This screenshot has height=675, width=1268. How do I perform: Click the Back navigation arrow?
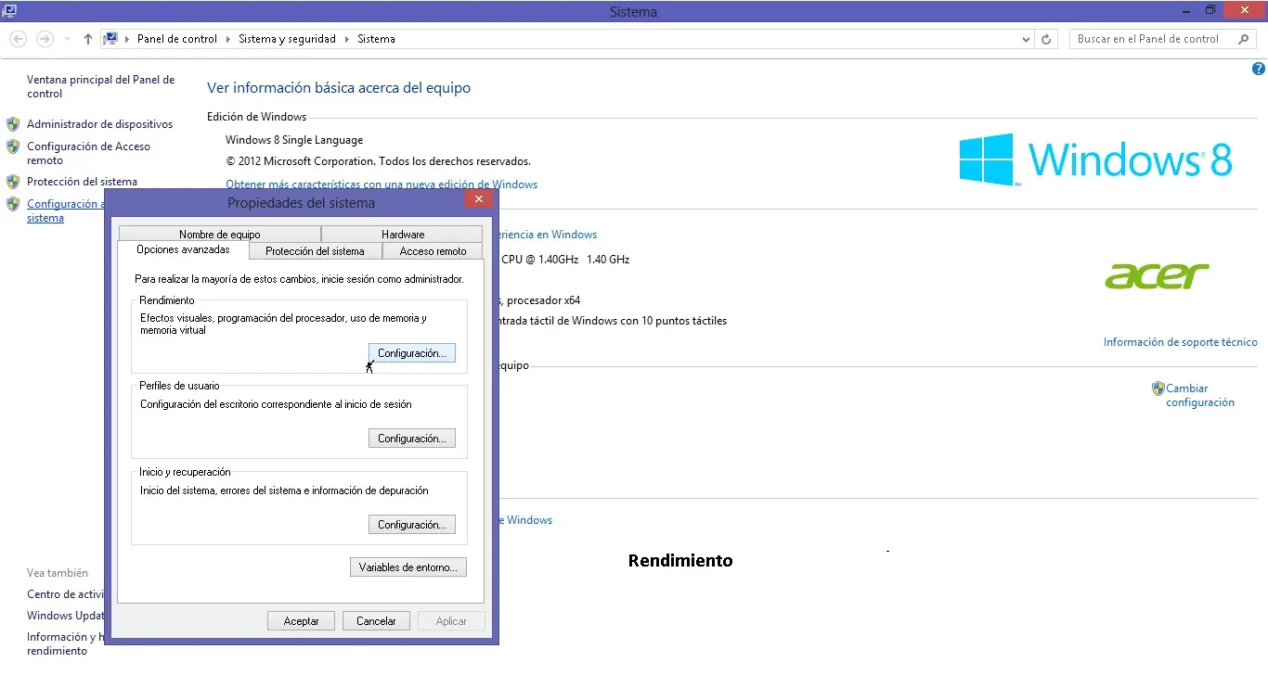click(x=18, y=39)
